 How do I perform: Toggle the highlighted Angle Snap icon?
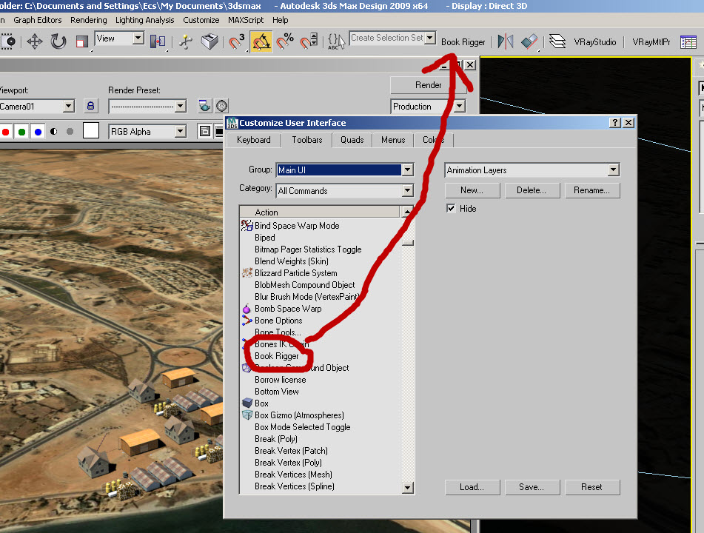(261, 41)
